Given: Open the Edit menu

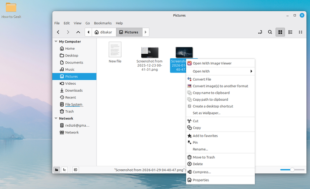Looking at the screenshot, I should pyautogui.click(x=67, y=23).
